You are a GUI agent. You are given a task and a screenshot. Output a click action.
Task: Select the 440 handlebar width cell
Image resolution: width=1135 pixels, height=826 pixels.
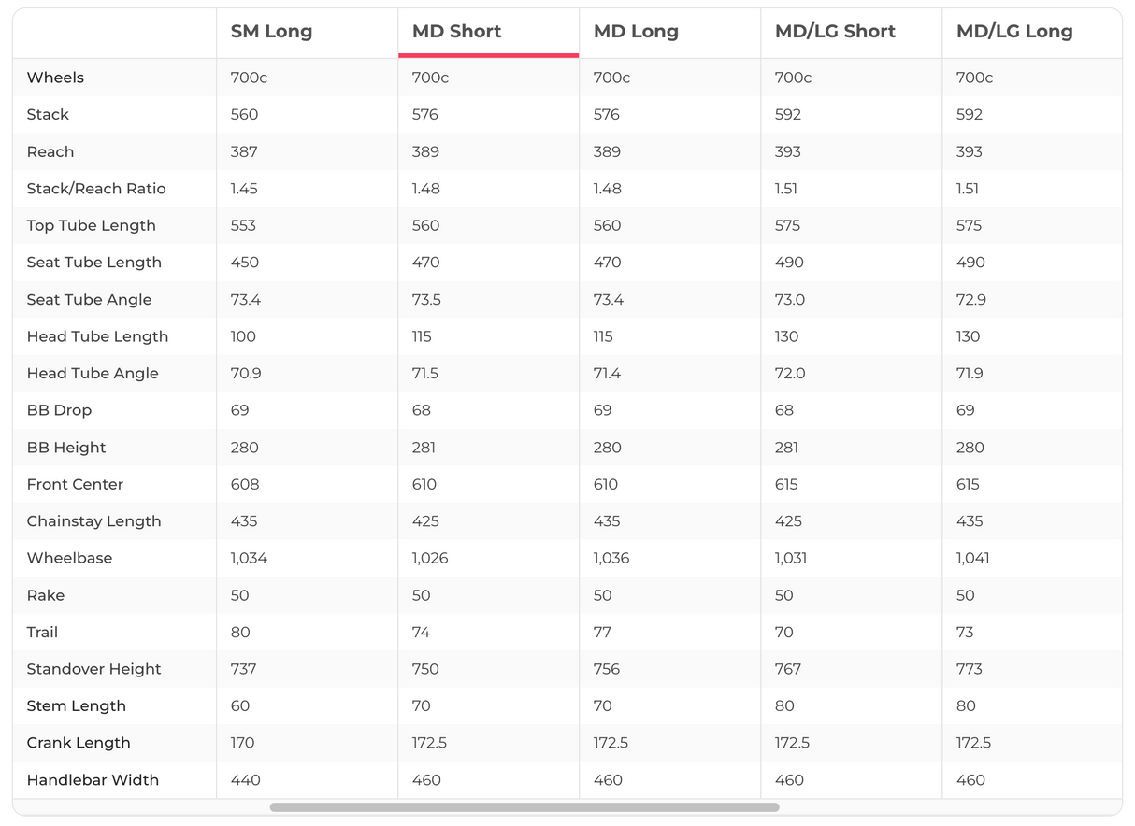point(245,780)
